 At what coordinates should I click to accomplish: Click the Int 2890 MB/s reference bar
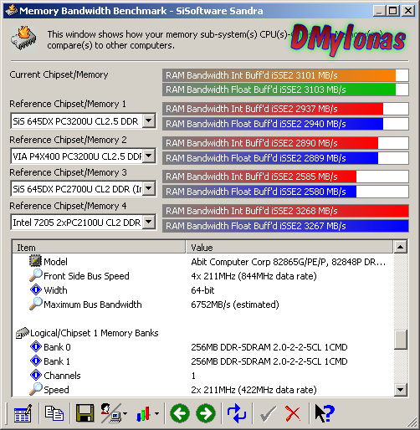pyautogui.click(x=285, y=143)
